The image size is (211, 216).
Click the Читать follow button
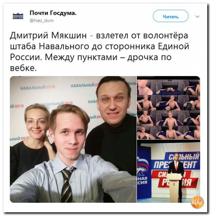click(x=170, y=16)
